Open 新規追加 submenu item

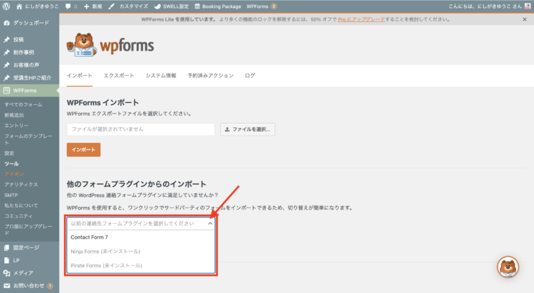pos(14,115)
